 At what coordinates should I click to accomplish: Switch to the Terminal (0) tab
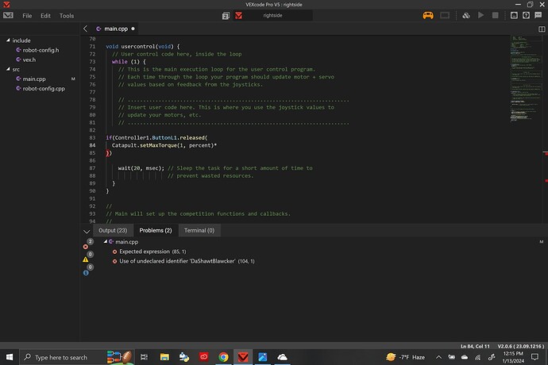click(199, 231)
